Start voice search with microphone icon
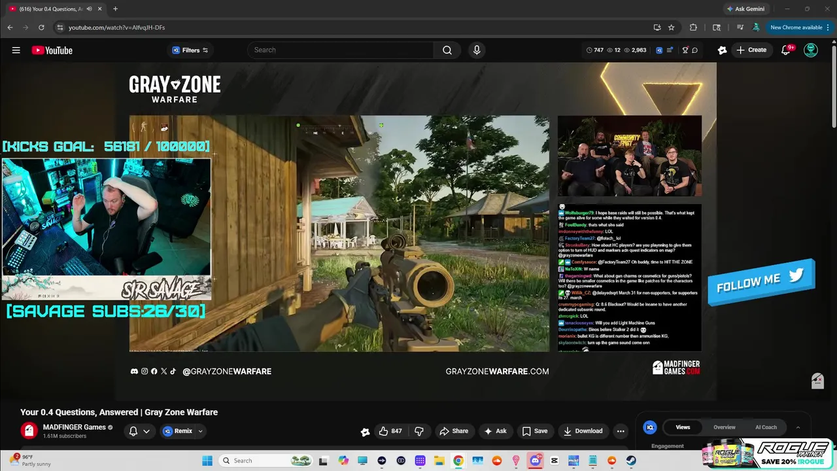Viewport: 837px width, 471px height. click(477, 50)
